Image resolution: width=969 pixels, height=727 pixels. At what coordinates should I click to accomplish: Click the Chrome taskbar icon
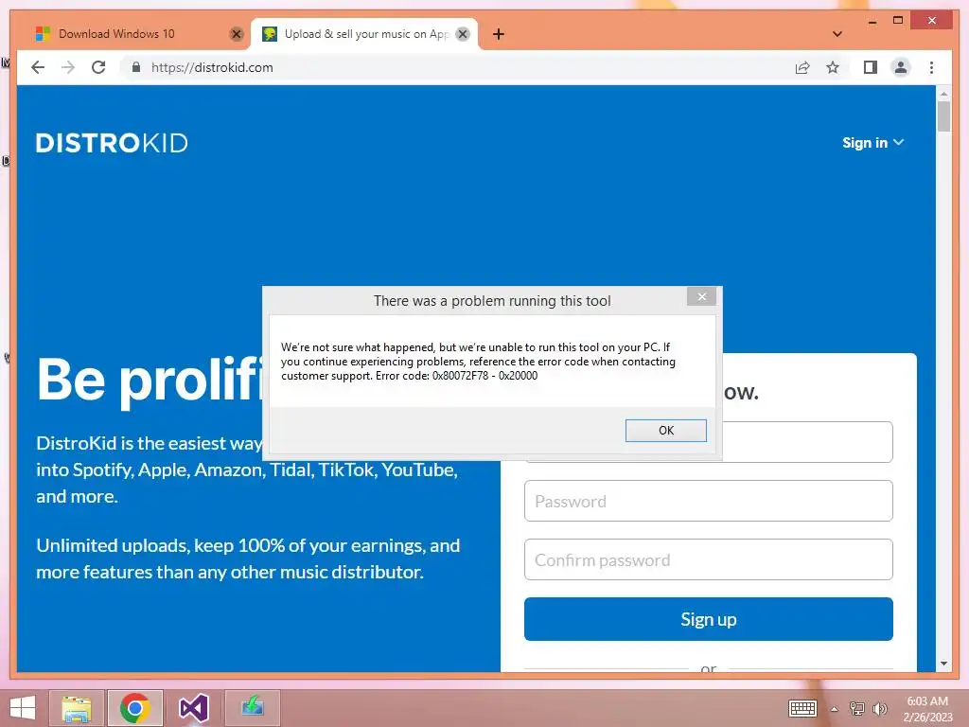pos(134,708)
